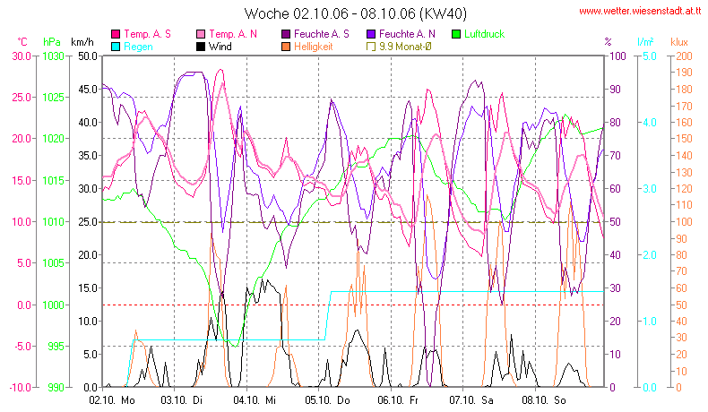Select the Regen legend label
Image resolution: width=708 pixels, height=412 pixels.
coord(138,47)
